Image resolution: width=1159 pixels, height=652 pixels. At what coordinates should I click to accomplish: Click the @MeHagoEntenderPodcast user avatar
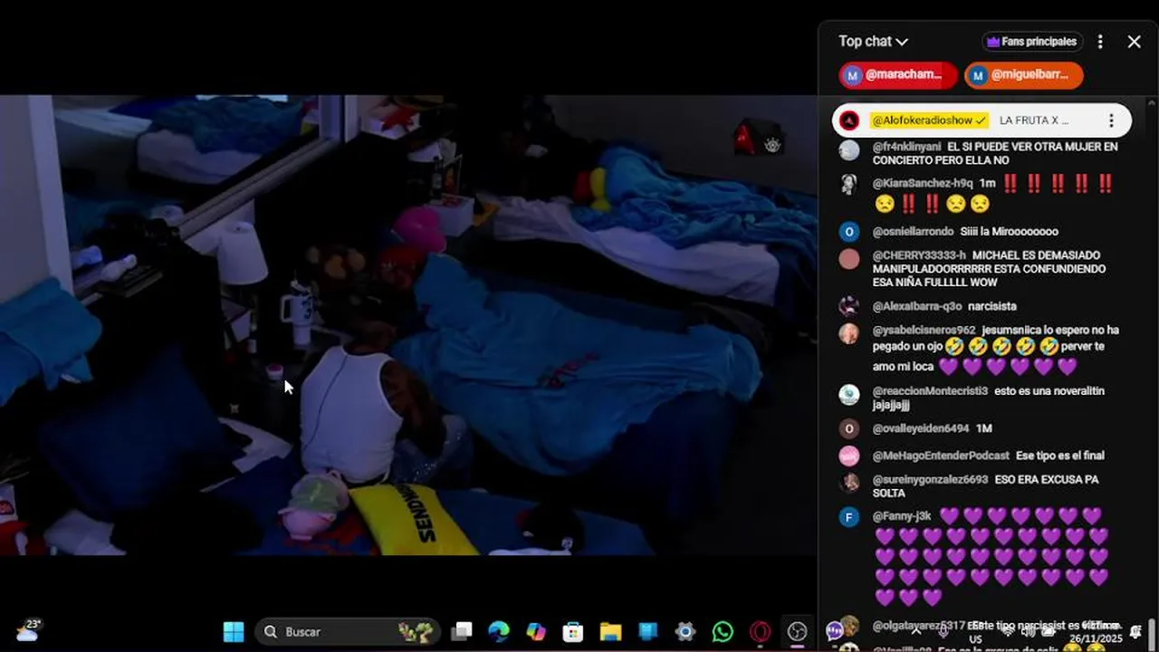(x=848, y=455)
